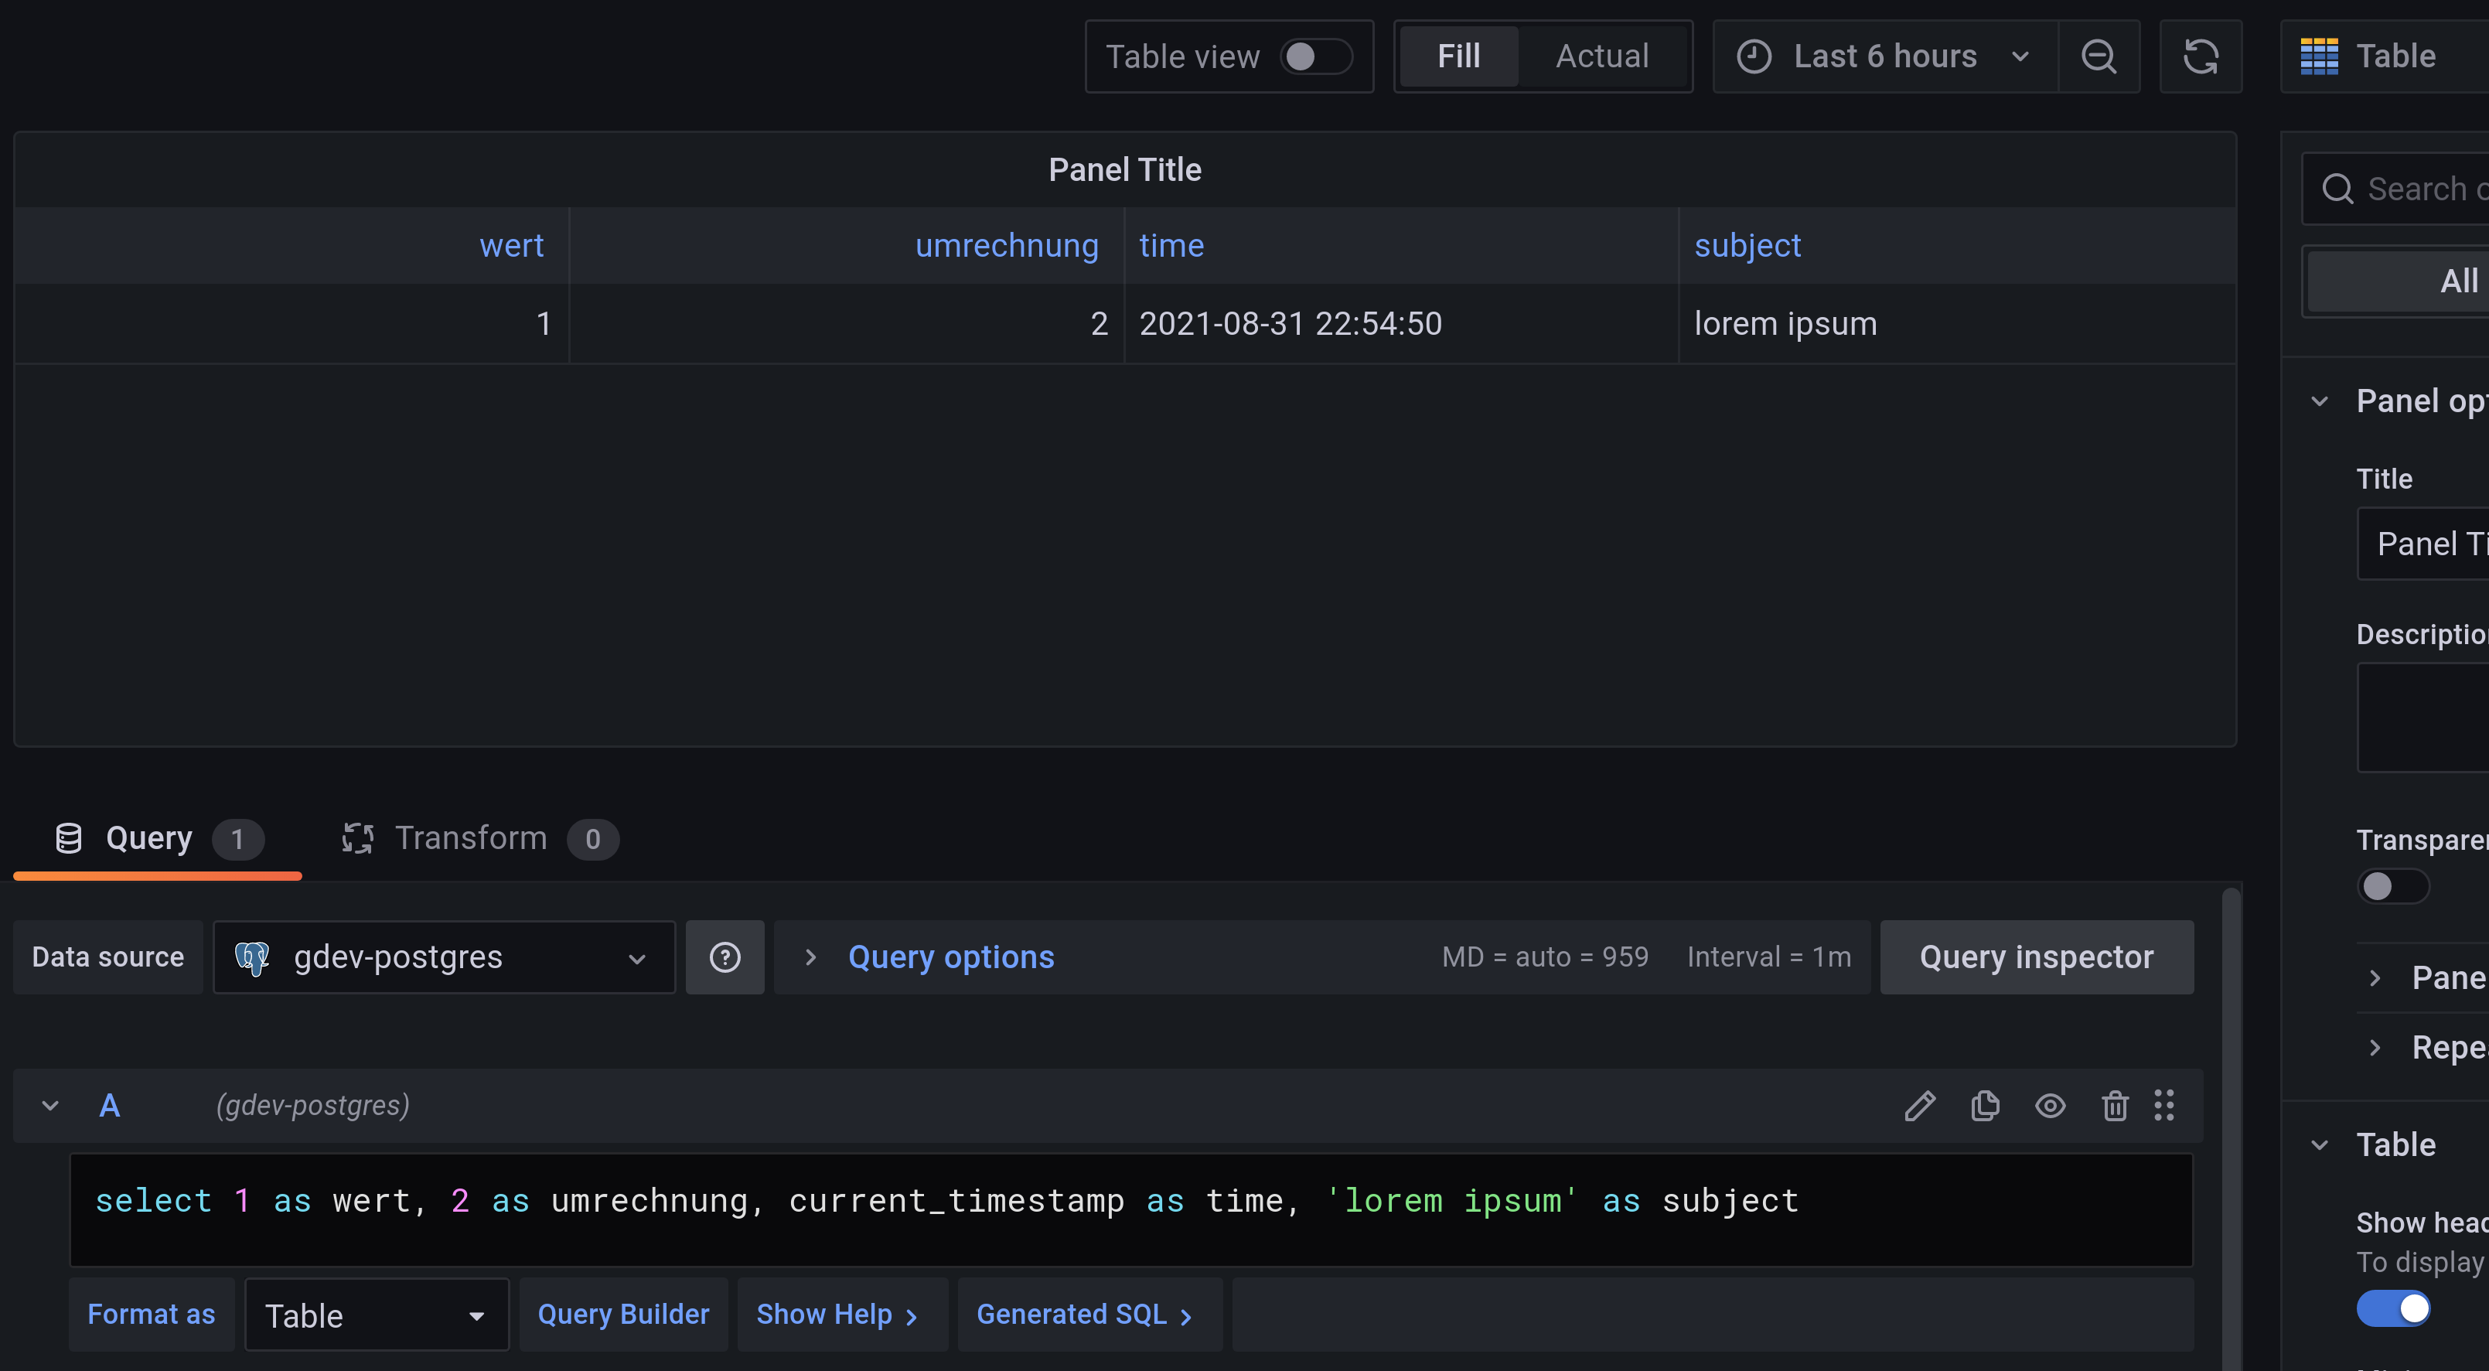This screenshot has height=1371, width=2489.
Task: Toggle the Transparent background switch
Action: pyautogui.click(x=2392, y=886)
